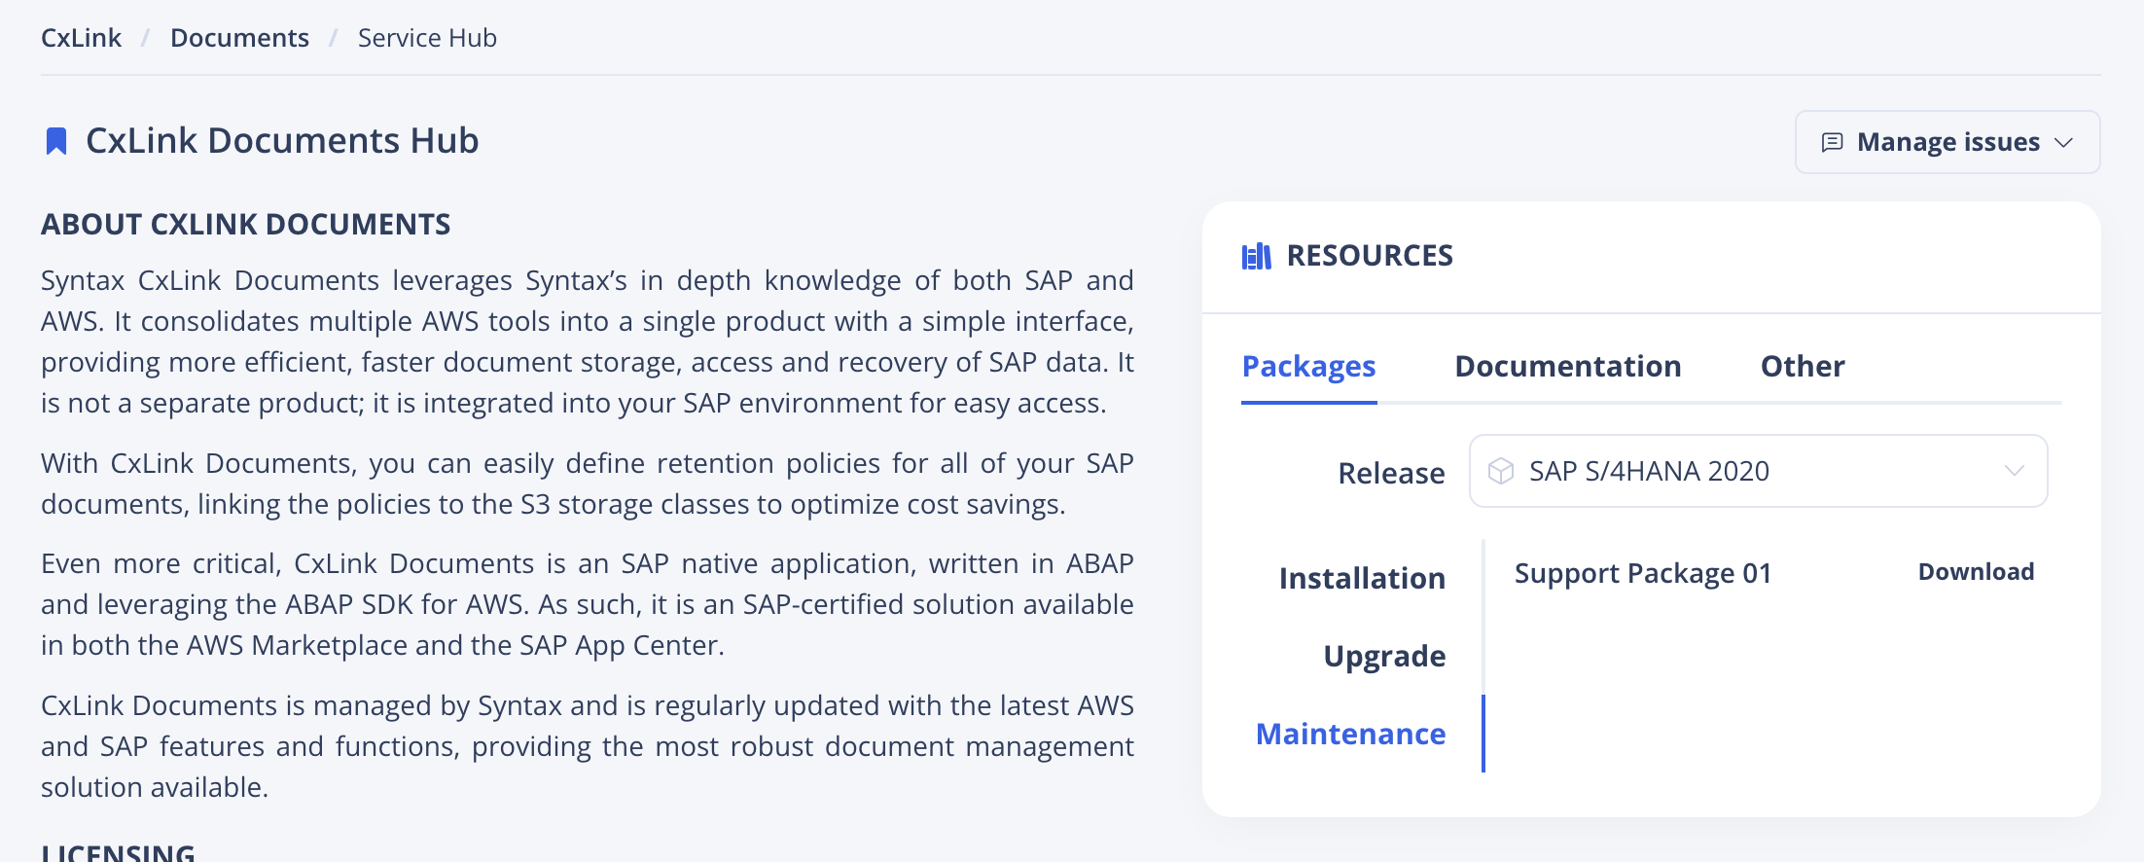Go to CxLink breadcrumb link
Image resolution: width=2144 pixels, height=862 pixels.
81,38
